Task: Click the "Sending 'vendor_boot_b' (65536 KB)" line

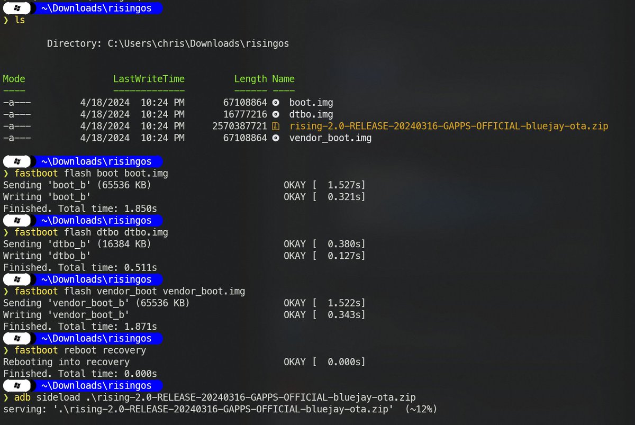Action: tap(96, 303)
